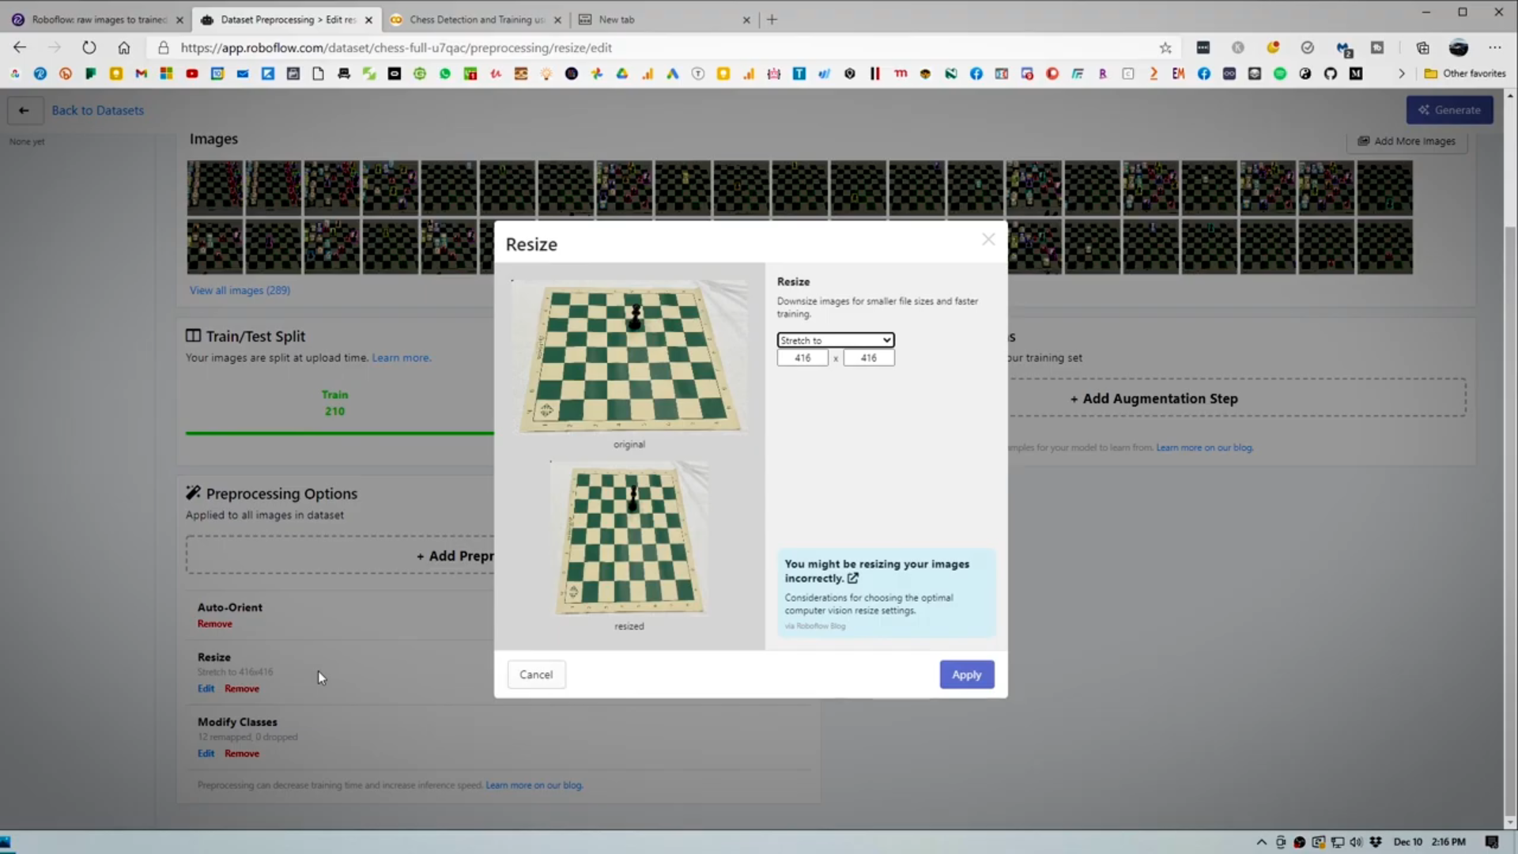This screenshot has height=854, width=1518.
Task: Open the Microsoft bookmark with four colored squares
Action: click(x=167, y=74)
